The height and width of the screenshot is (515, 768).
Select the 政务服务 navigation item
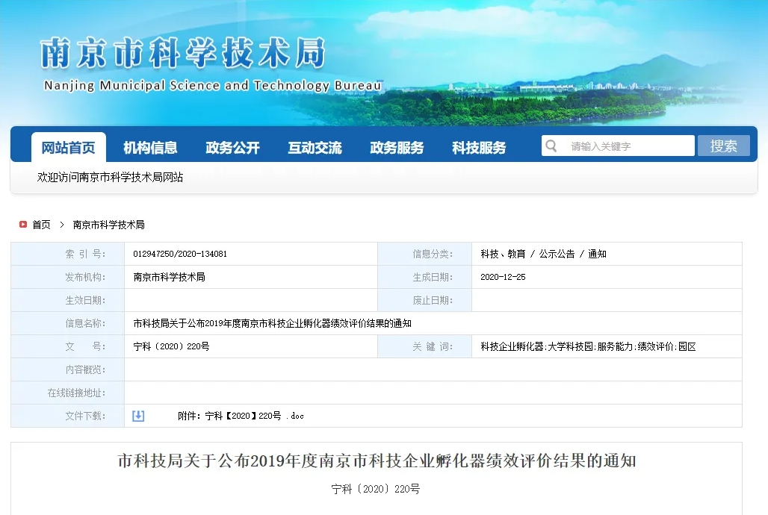397,148
